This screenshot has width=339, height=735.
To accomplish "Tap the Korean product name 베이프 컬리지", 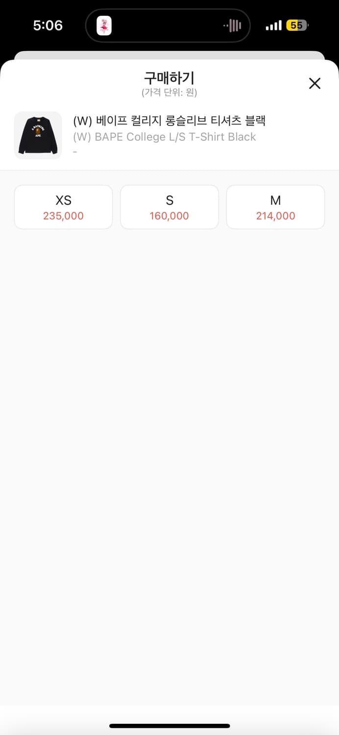I will pyautogui.click(x=169, y=121).
